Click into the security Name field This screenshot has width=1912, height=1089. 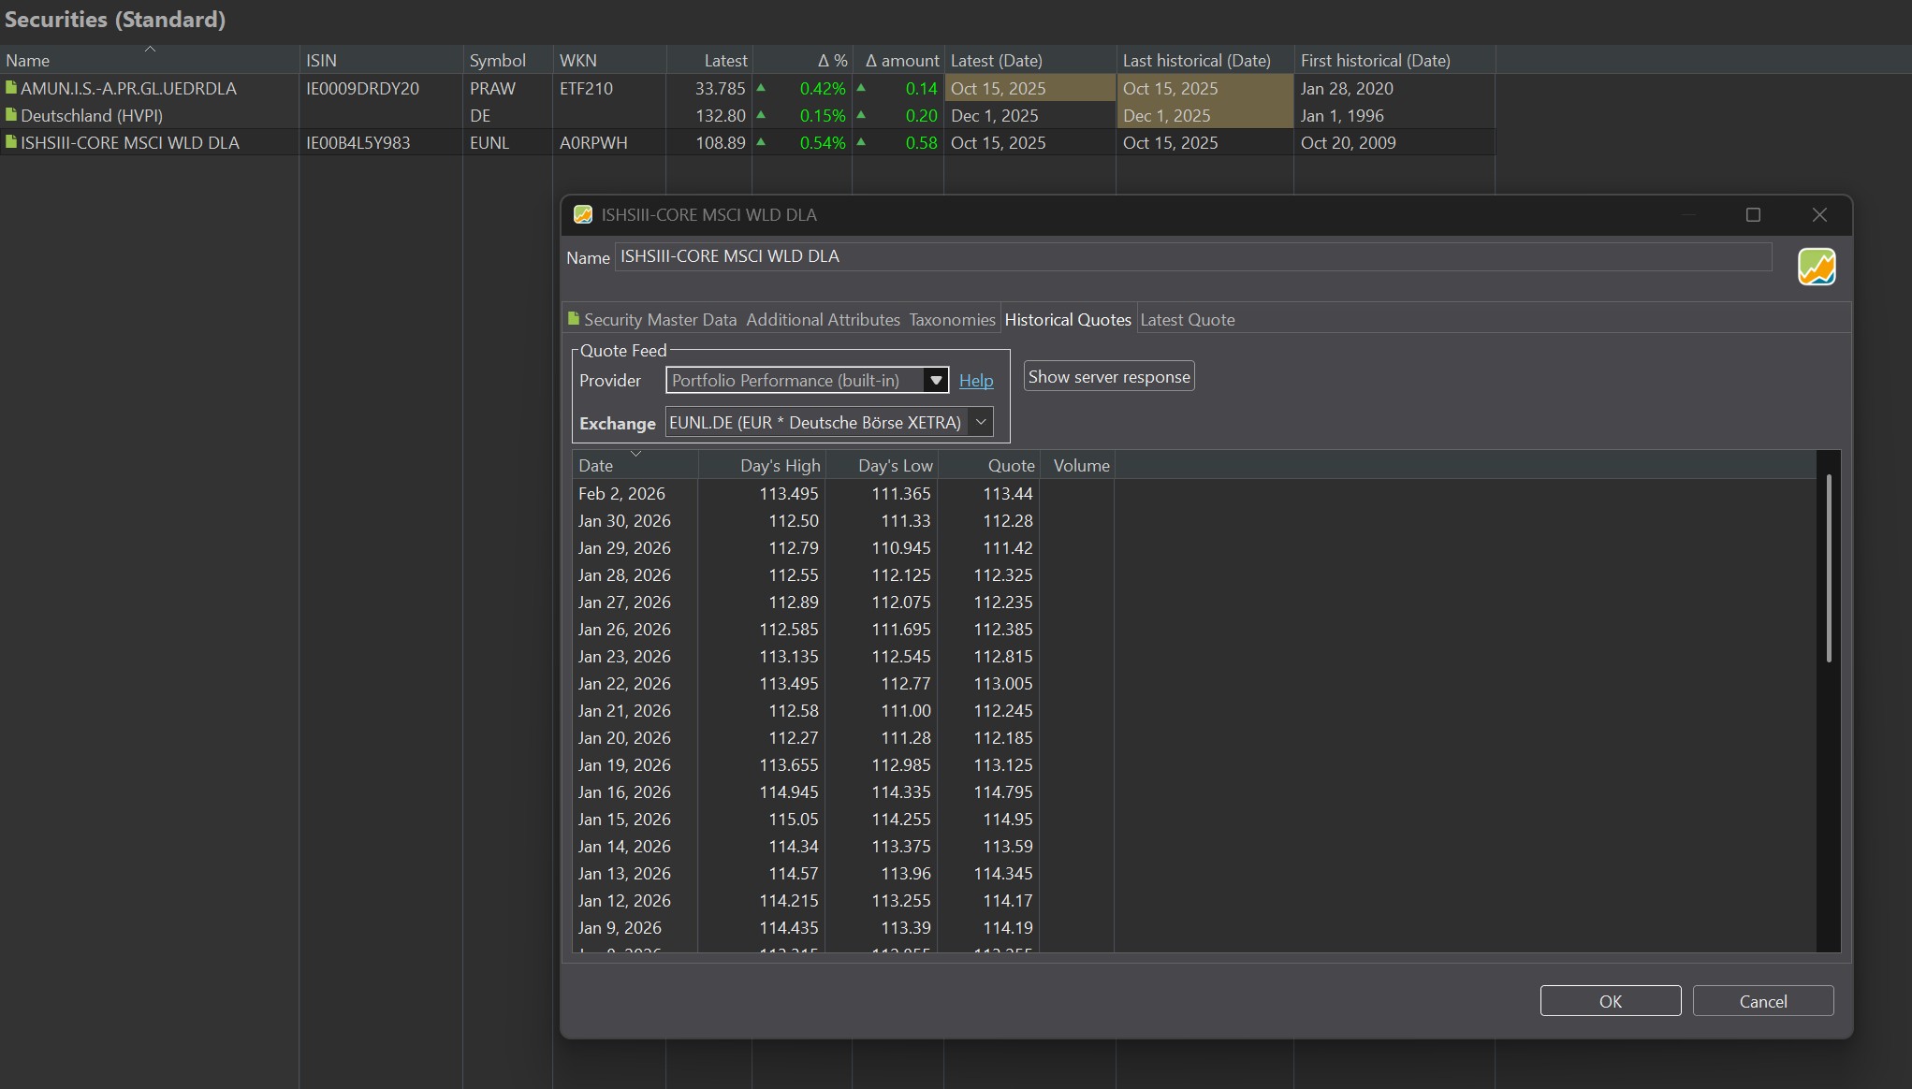click(x=1192, y=257)
